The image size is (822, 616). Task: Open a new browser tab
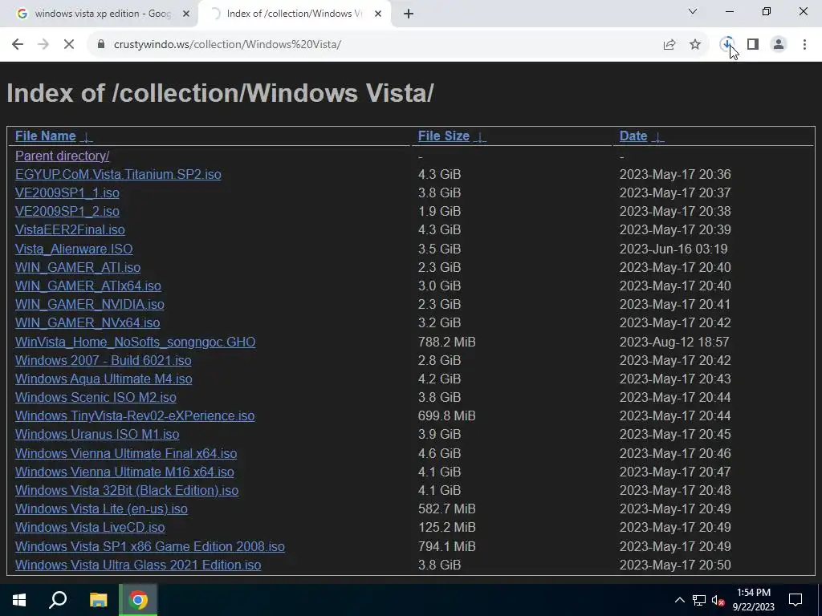(409, 14)
